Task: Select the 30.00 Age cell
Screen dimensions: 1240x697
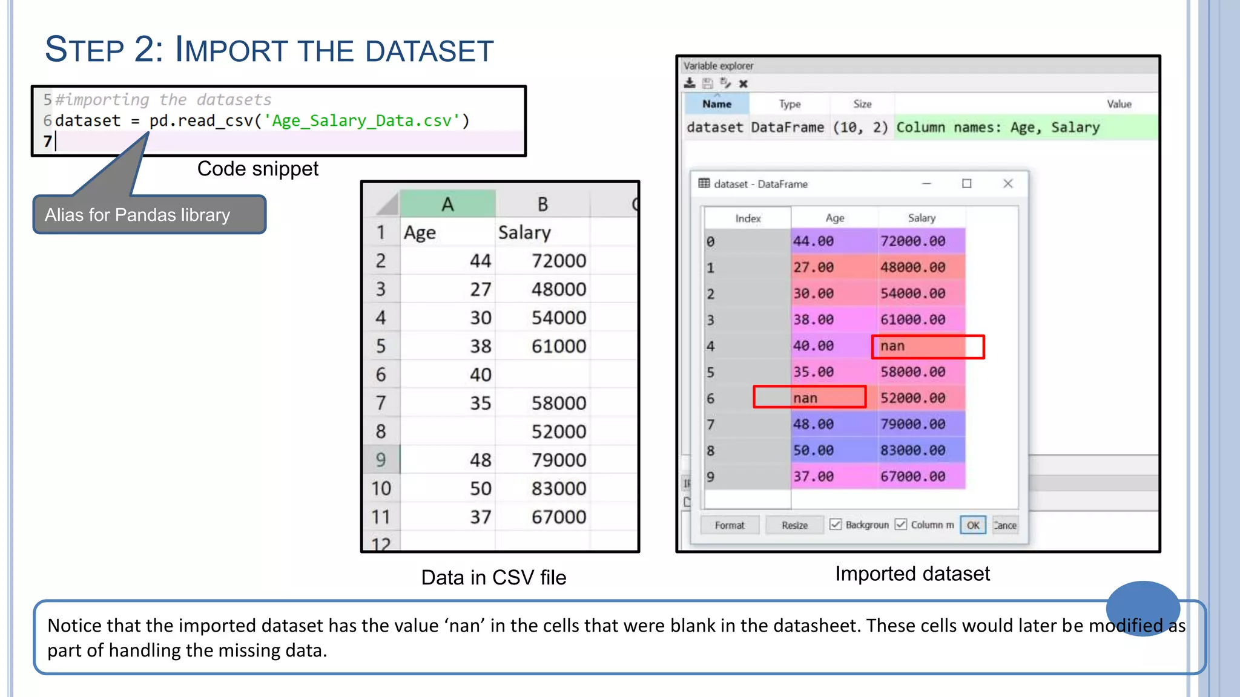Action: click(834, 293)
